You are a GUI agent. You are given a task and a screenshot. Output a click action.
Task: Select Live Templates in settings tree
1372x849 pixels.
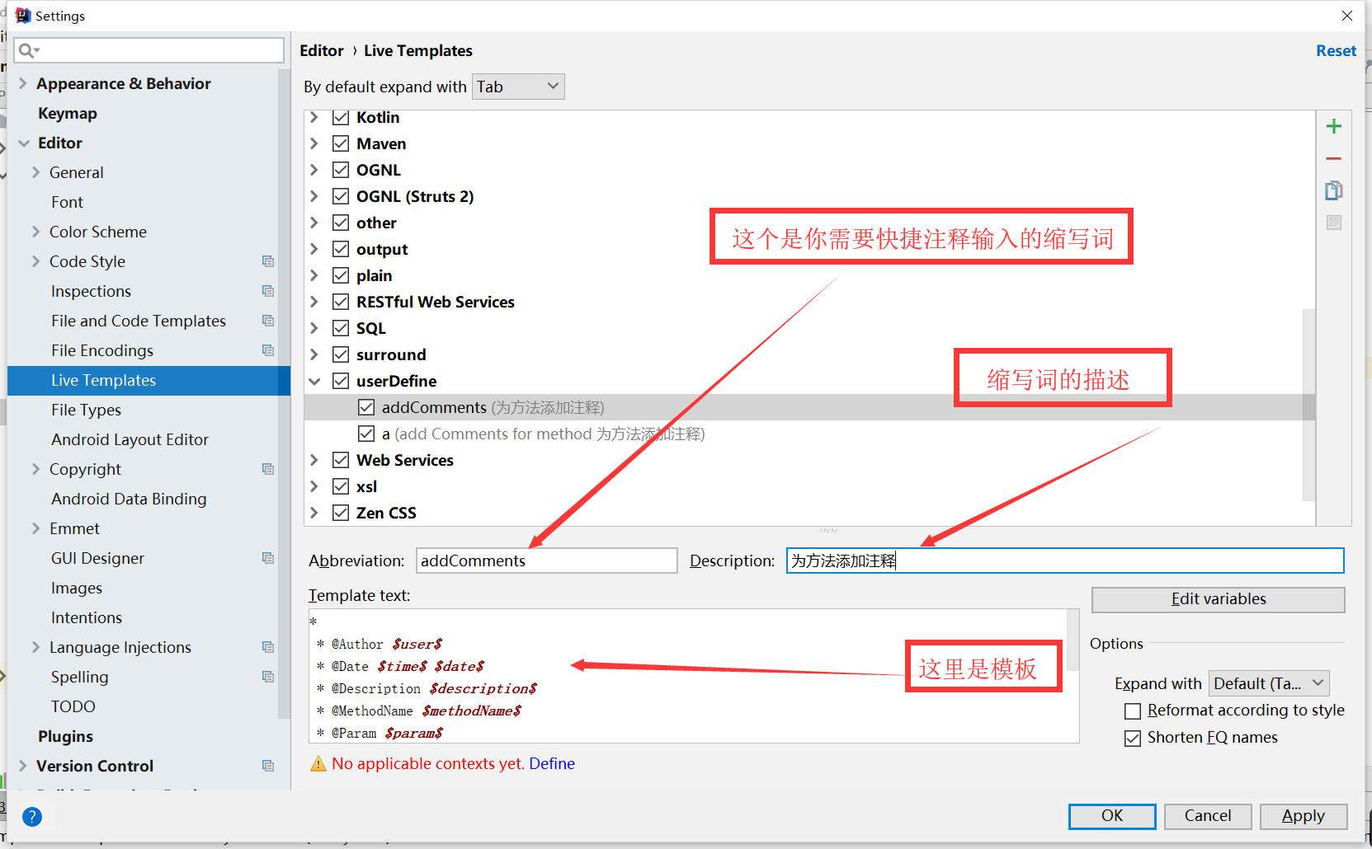pyautogui.click(x=149, y=381)
